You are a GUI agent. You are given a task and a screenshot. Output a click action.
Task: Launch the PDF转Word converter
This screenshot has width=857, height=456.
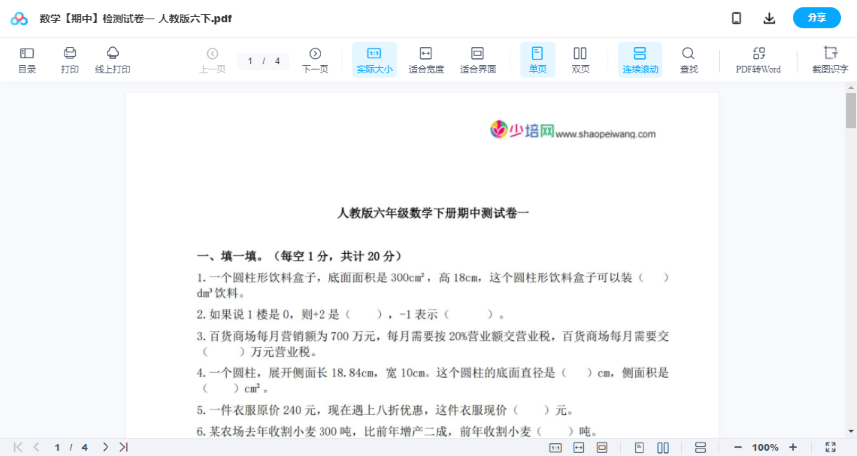pos(757,59)
